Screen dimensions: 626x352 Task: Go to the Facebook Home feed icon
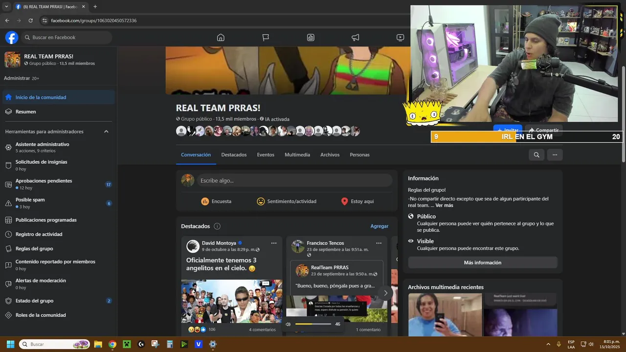click(221, 38)
